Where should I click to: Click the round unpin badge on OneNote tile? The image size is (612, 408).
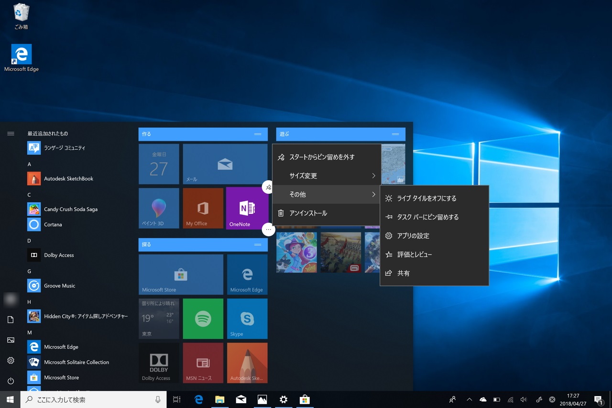pos(268,187)
